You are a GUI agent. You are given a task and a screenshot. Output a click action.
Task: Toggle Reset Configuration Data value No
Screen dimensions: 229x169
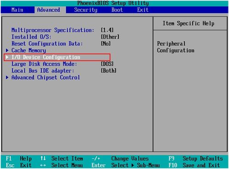[106, 44]
